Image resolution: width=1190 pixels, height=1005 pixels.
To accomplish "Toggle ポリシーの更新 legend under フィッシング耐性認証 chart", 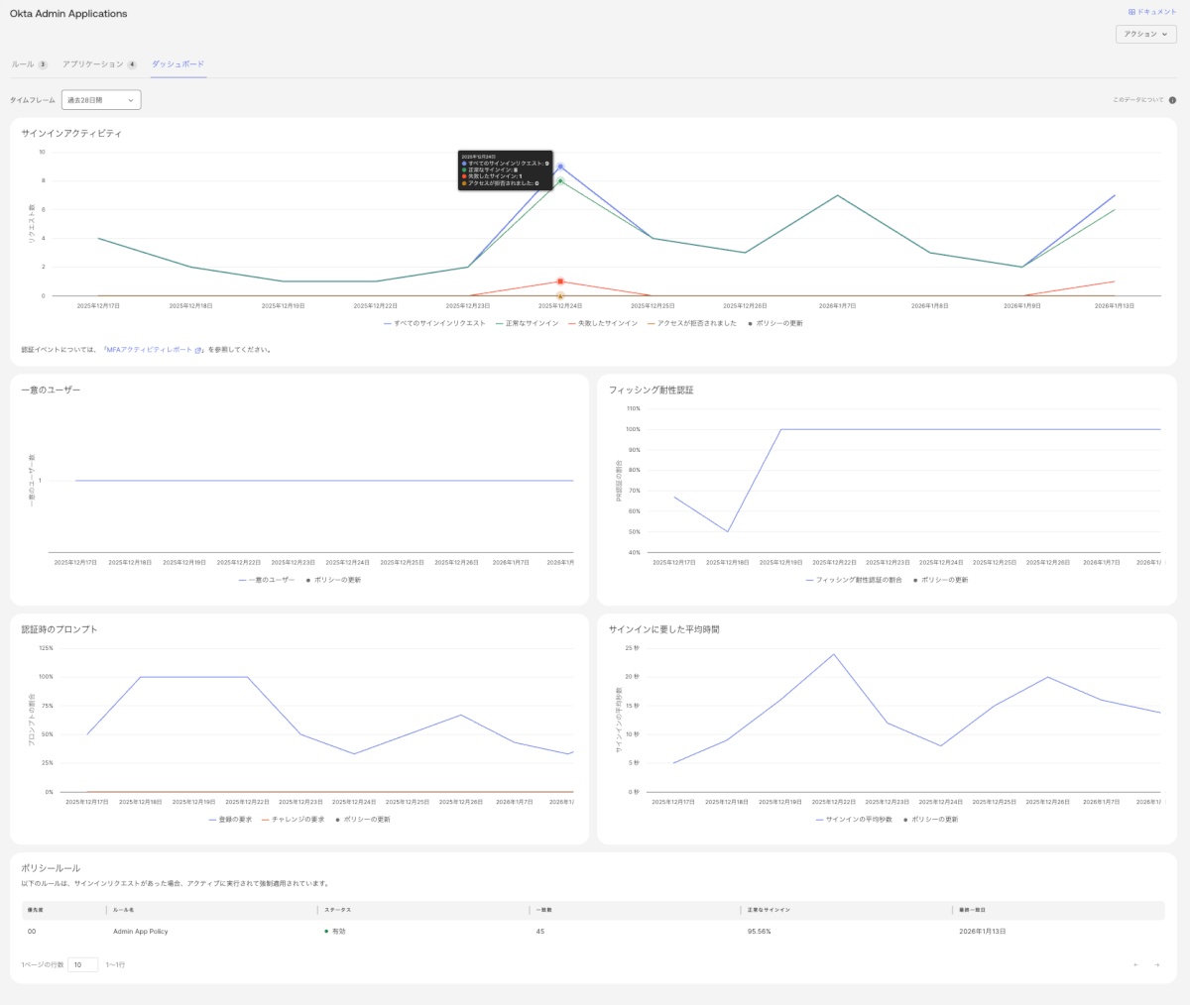I will tap(940, 580).
